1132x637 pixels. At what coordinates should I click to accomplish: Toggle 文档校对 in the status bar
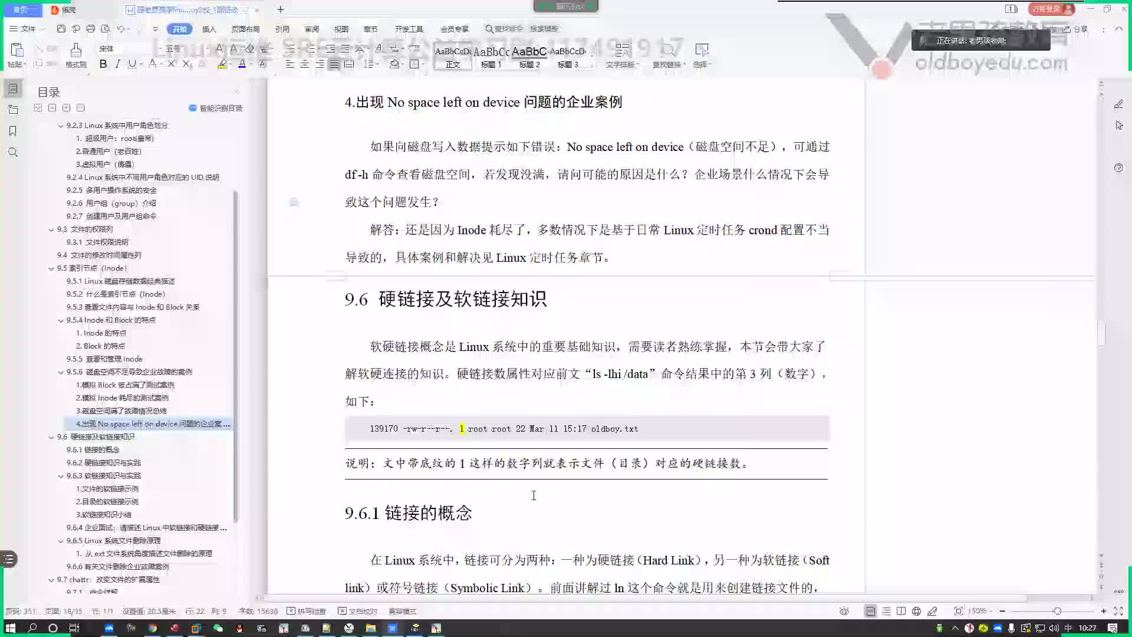click(358, 611)
